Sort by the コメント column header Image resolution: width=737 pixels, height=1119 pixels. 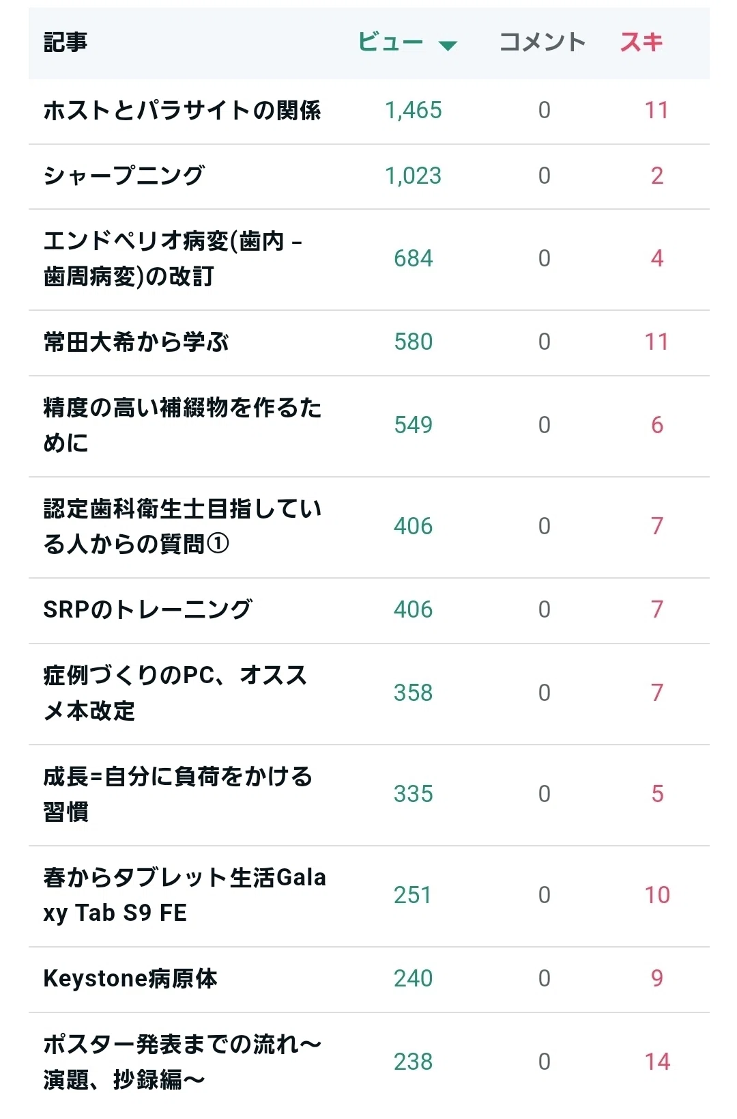543,42
